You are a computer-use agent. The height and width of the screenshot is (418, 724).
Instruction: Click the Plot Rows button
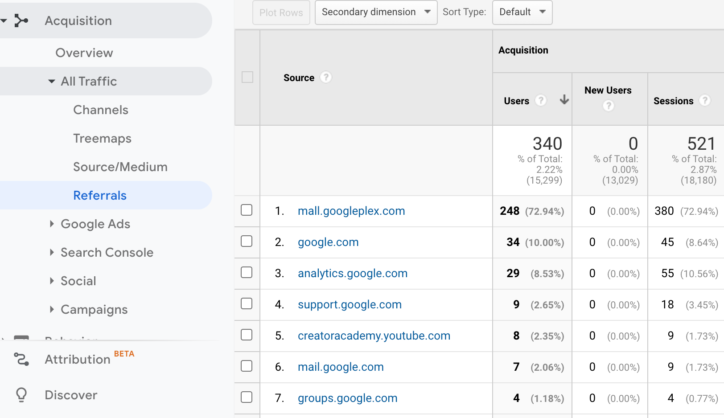281,12
